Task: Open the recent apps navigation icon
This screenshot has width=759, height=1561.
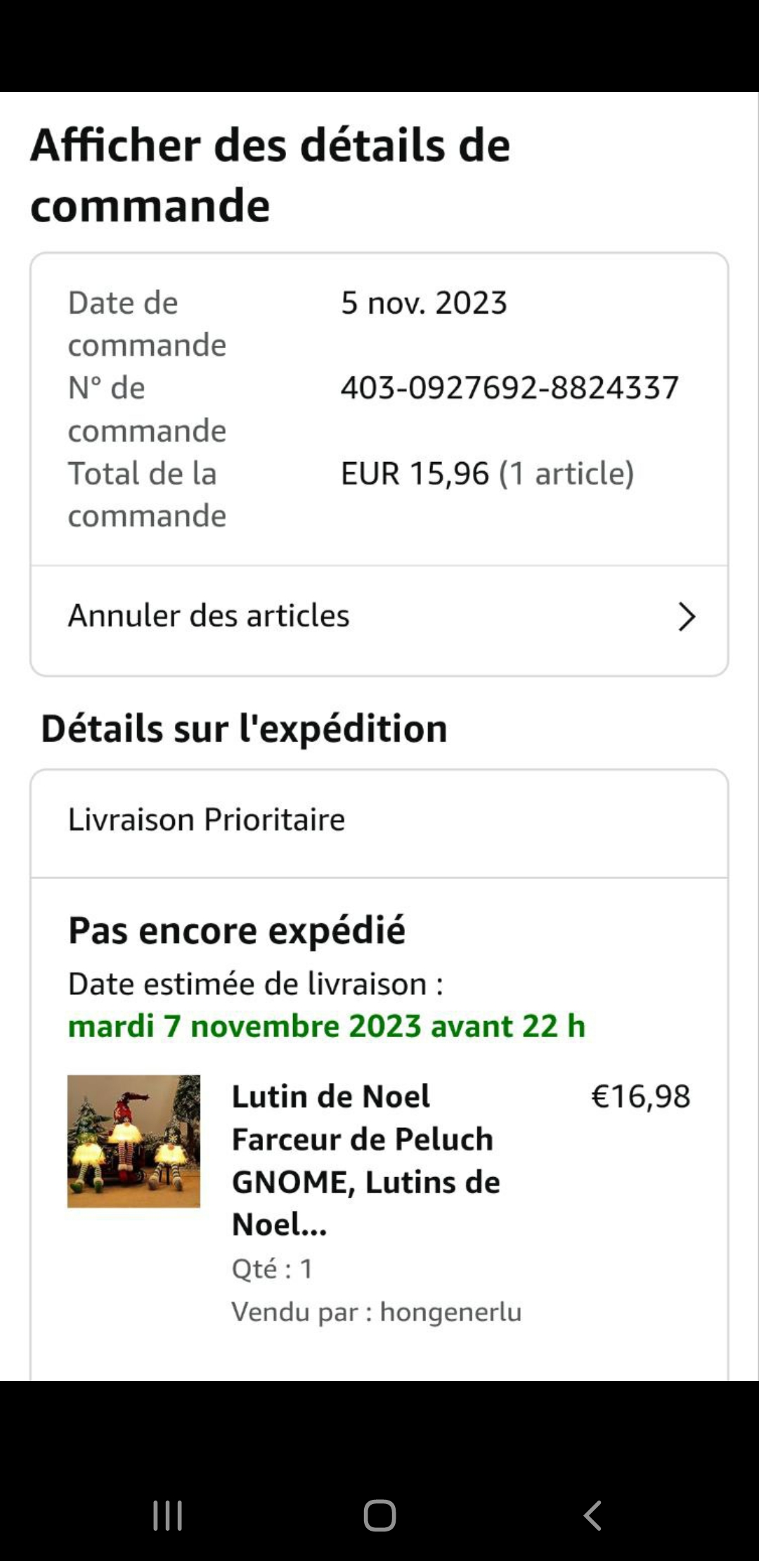Action: click(168, 1515)
